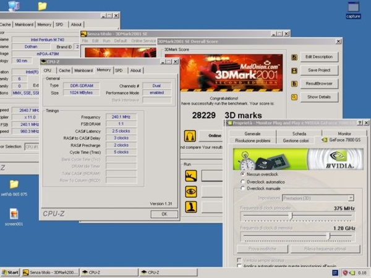The image size is (371, 278).
Task: Open the setfsb 865 875 desktop folder
Action: (x=14, y=184)
